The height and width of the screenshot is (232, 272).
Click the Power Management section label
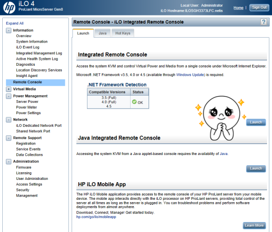[30, 96]
